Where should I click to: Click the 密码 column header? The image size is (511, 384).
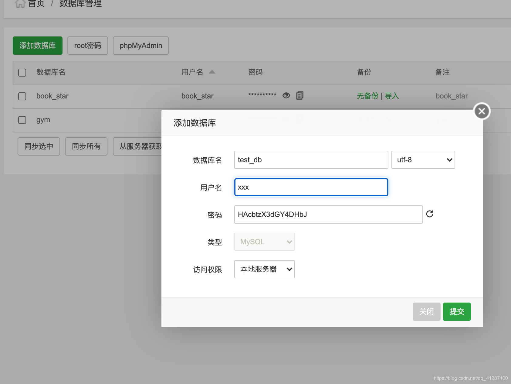pyautogui.click(x=255, y=72)
